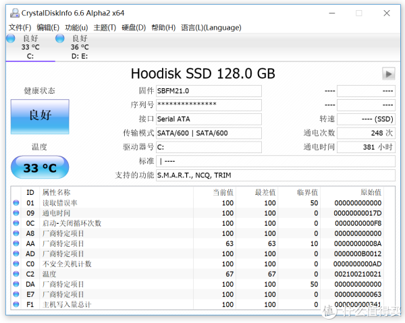This screenshot has height=323, width=405.
Task: Click raw value 00000000017D
Action: point(358,213)
